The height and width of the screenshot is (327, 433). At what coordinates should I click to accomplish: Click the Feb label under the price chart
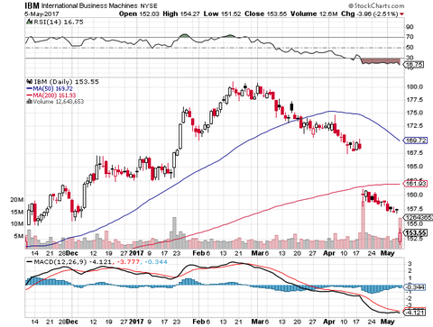click(x=198, y=253)
